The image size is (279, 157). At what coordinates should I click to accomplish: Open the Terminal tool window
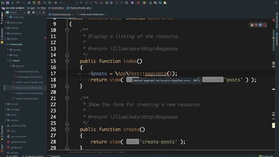coord(54,156)
